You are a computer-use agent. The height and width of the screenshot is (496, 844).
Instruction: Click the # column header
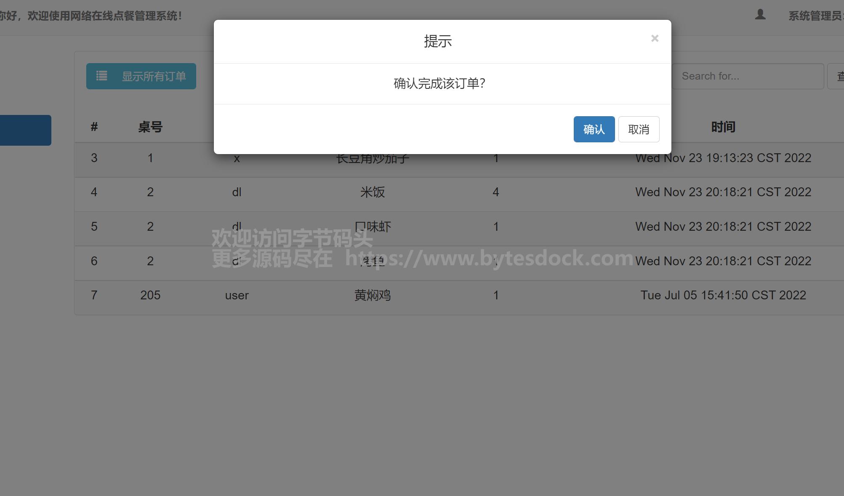(94, 127)
